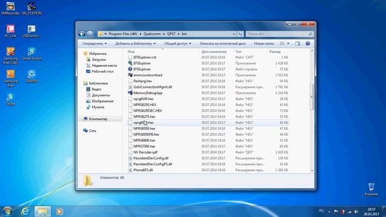Click the Новая папка button

pyautogui.click(x=264, y=43)
